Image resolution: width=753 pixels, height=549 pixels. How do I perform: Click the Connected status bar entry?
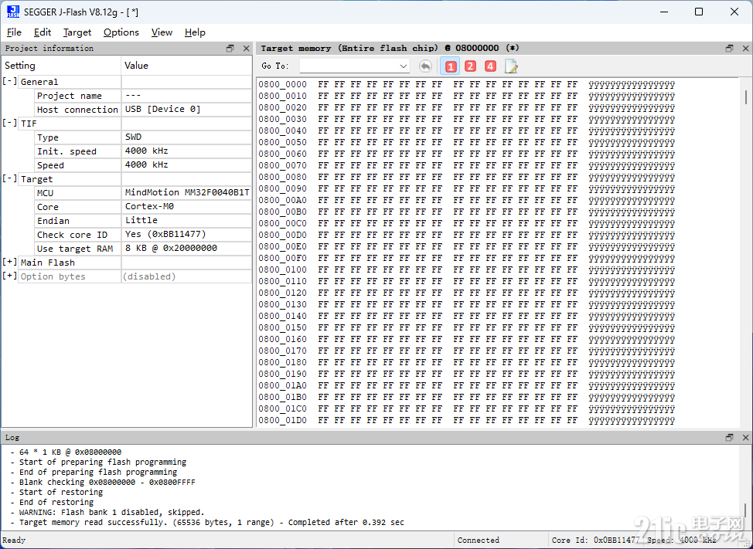[x=479, y=540]
